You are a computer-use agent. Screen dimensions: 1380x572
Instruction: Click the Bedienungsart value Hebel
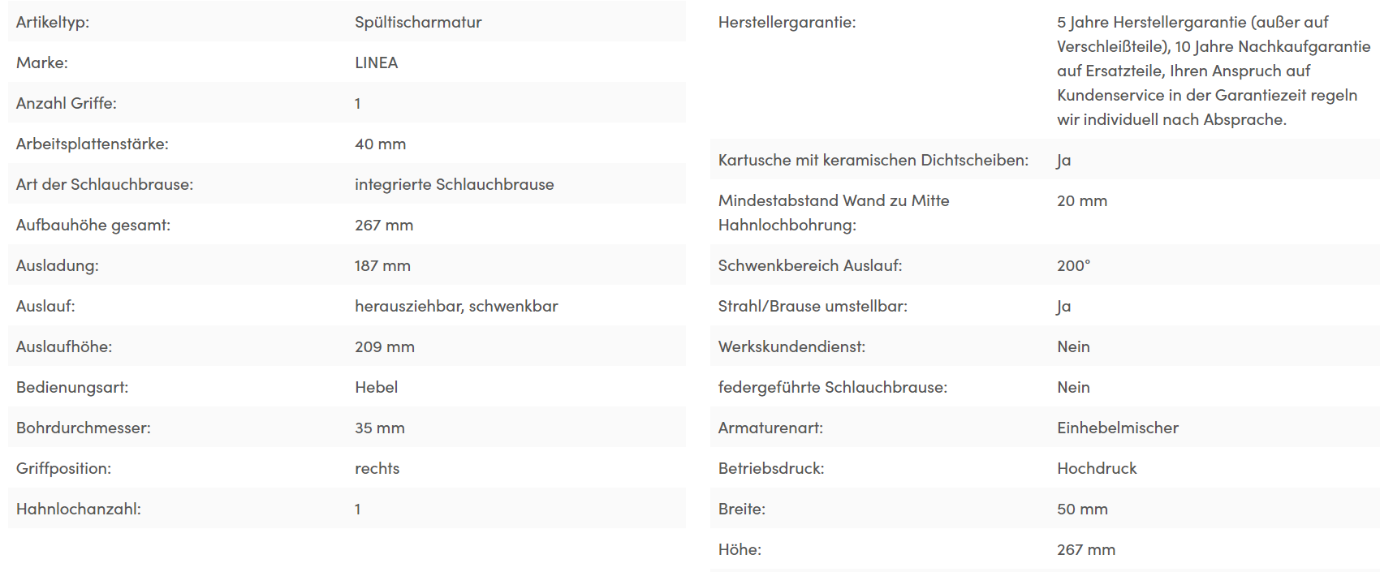coord(376,387)
